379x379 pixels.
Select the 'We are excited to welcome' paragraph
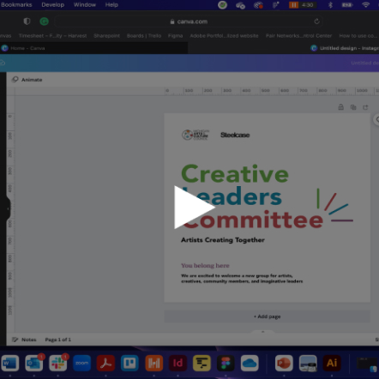242,279
